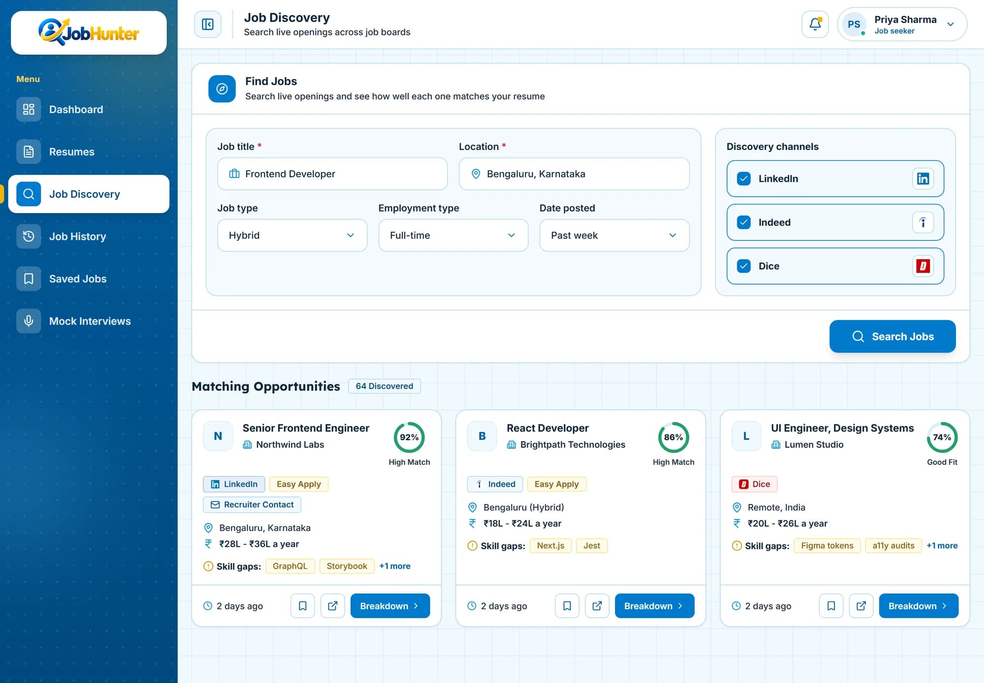The width and height of the screenshot is (984, 683).
Task: Click the Find Jobs compass icon
Action: coord(222,89)
